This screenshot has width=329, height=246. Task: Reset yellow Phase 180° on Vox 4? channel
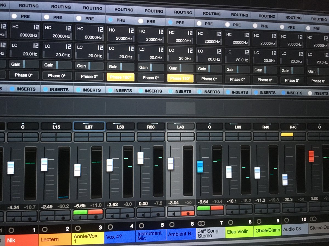point(121,77)
